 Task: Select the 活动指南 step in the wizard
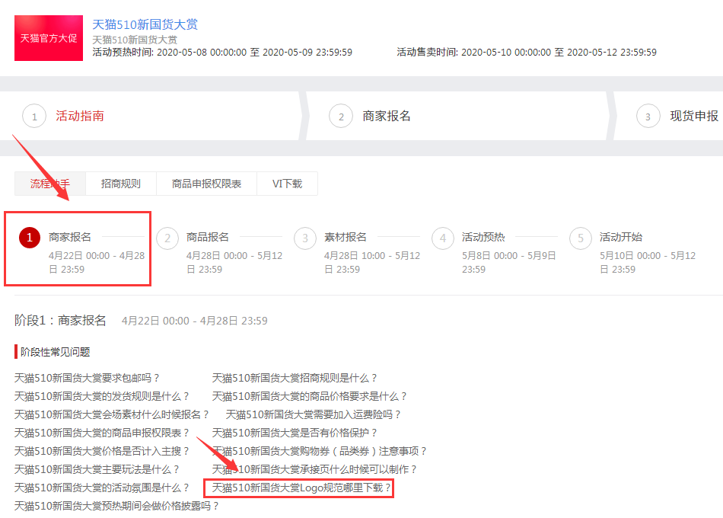(80, 116)
